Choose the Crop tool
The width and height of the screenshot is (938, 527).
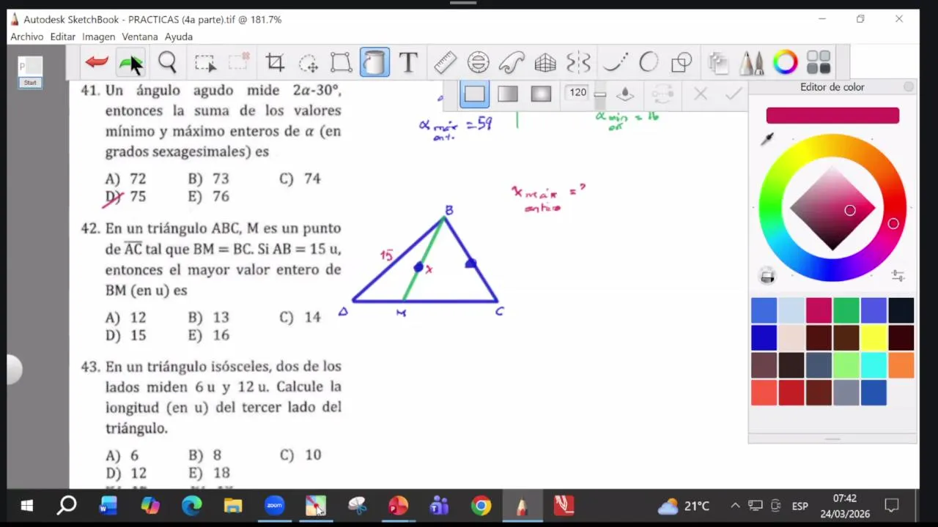tap(275, 63)
